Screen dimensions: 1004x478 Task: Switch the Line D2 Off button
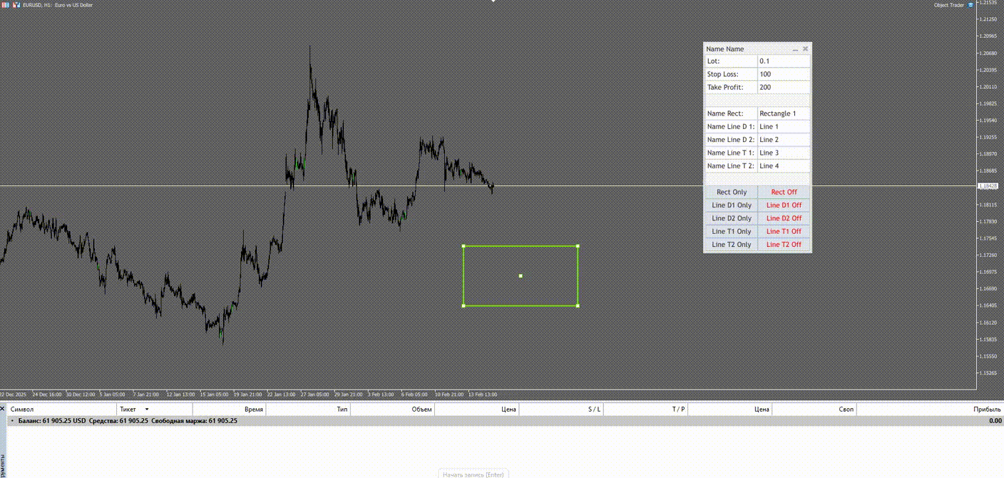[784, 218]
